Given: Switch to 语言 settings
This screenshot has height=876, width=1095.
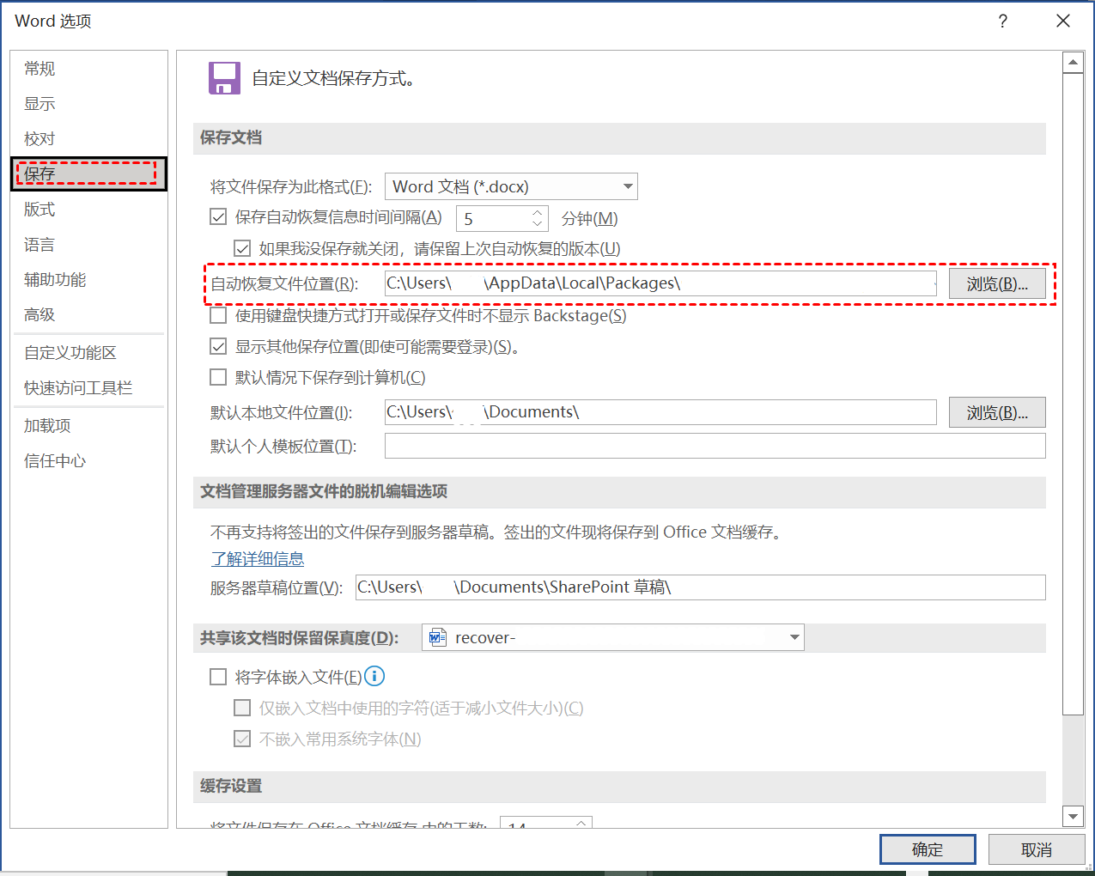Looking at the screenshot, I should pos(40,245).
